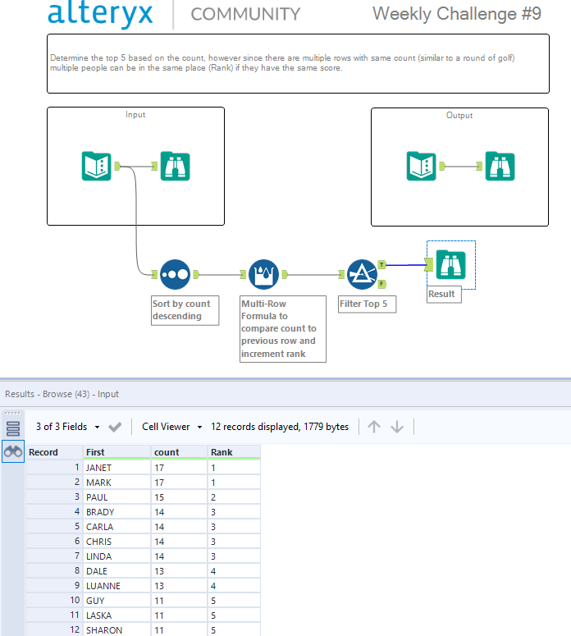Click the Output container title

tap(459, 116)
